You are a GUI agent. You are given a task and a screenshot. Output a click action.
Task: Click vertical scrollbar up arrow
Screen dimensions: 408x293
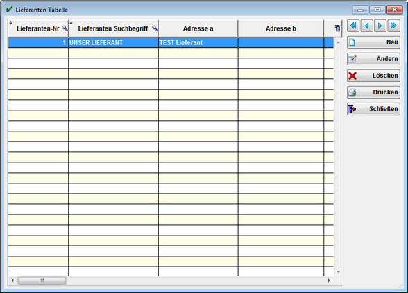click(x=339, y=42)
